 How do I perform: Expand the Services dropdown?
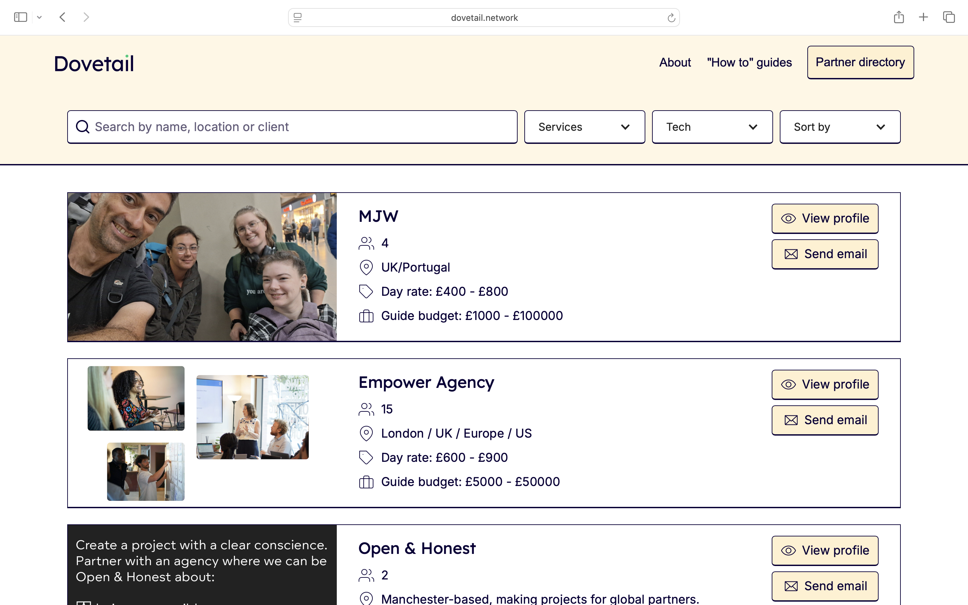(584, 127)
